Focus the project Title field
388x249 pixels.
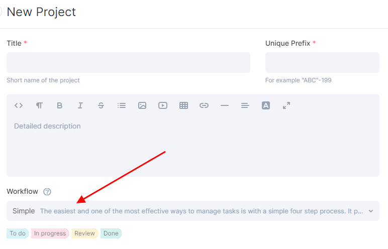pos(128,62)
